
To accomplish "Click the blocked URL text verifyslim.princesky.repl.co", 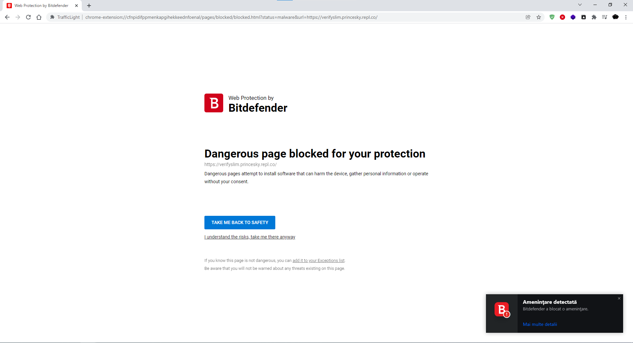I will (x=240, y=164).
